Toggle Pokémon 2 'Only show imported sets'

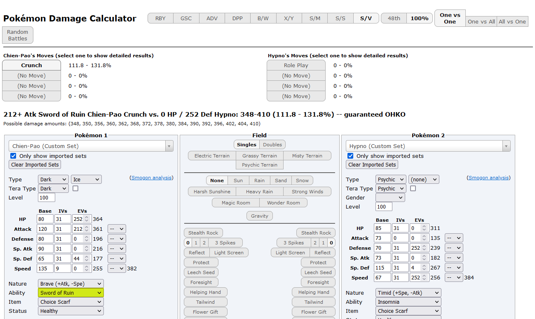[350, 156]
